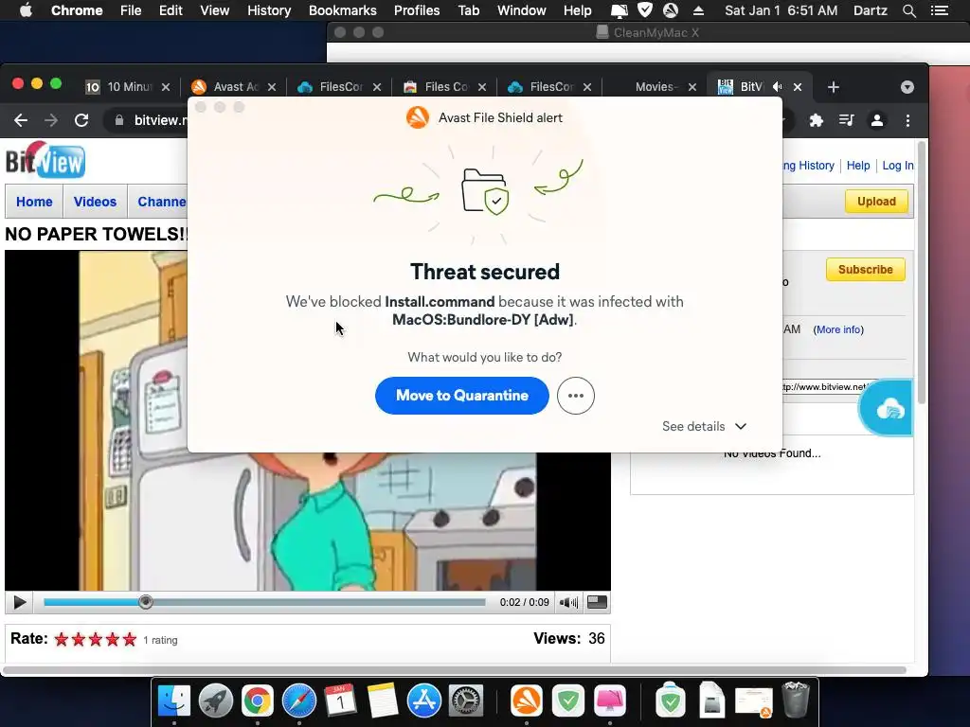This screenshot has height=727, width=970.
Task: Open the Profiles menu
Action: pos(417,10)
